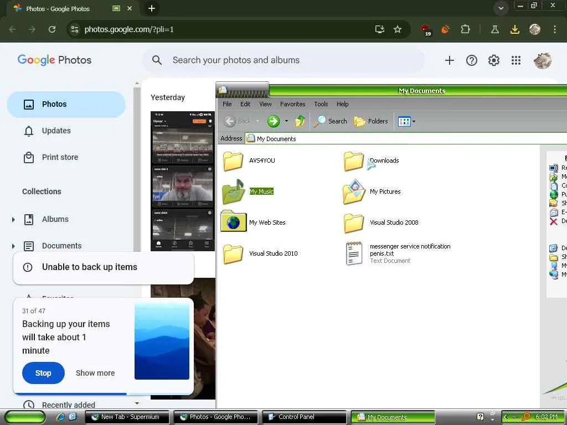This screenshot has width=567, height=425.
Task: Click the Up folder icon in My Documents
Action: pos(300,121)
